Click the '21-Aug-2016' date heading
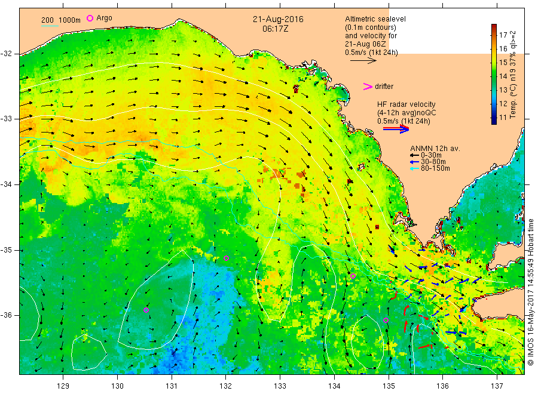 pyautogui.click(x=278, y=19)
